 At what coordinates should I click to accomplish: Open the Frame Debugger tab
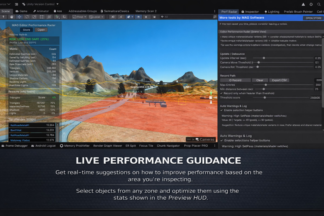[x=15, y=146]
